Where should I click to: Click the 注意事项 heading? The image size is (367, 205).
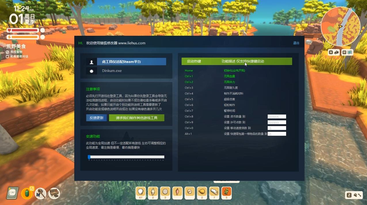pos(93,89)
